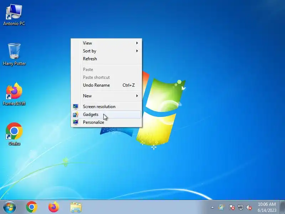
Task: Click the Gadgets menu icon
Action: coord(76,114)
